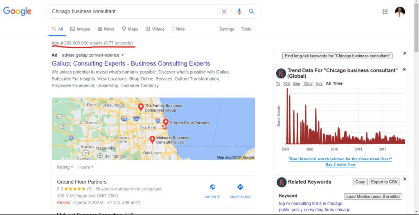Select the All Time trend range

[334, 84]
